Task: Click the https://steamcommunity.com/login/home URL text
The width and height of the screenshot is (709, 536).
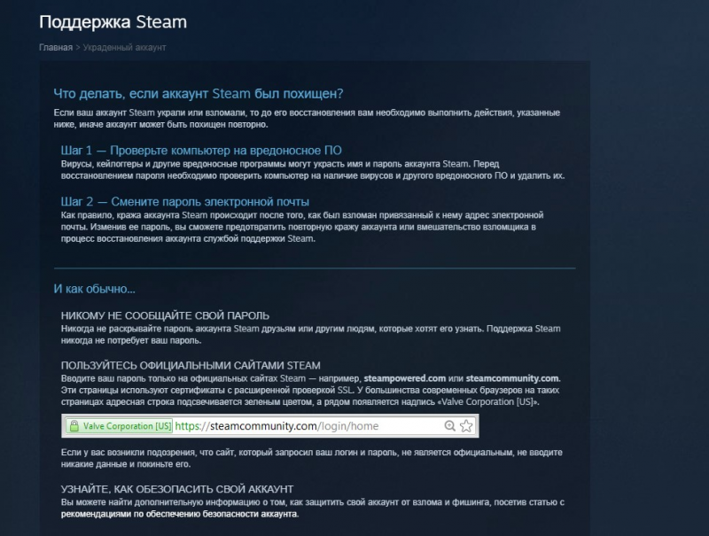Action: point(277,426)
